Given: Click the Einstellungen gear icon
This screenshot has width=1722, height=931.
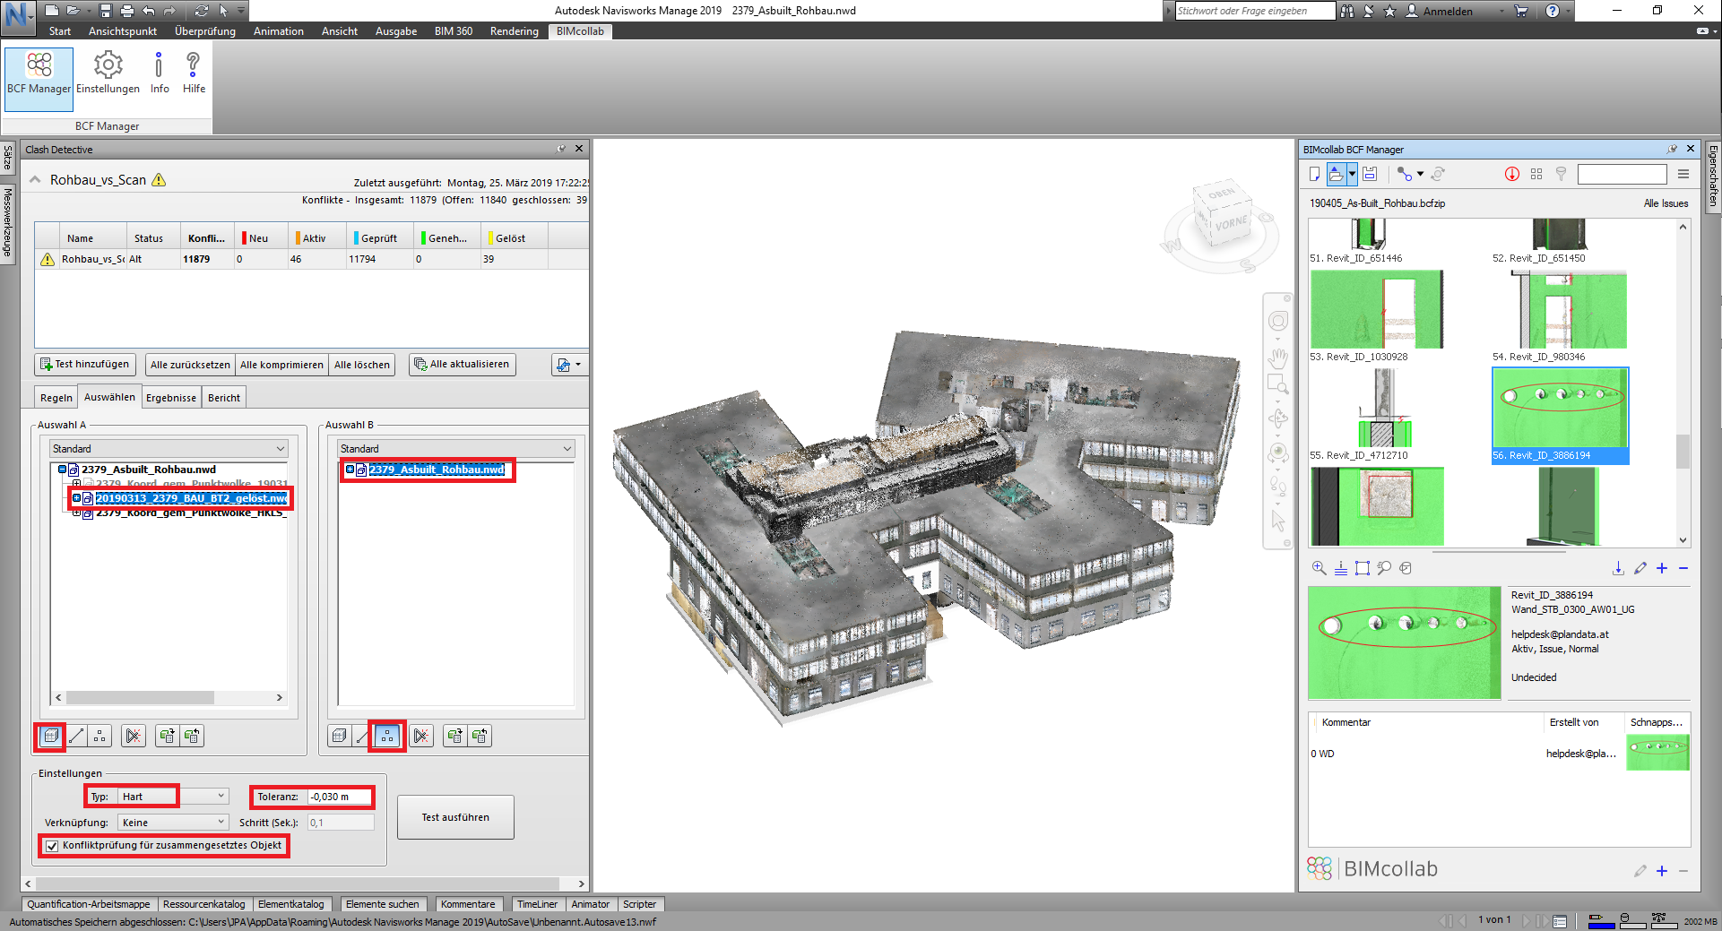Looking at the screenshot, I should (108, 67).
